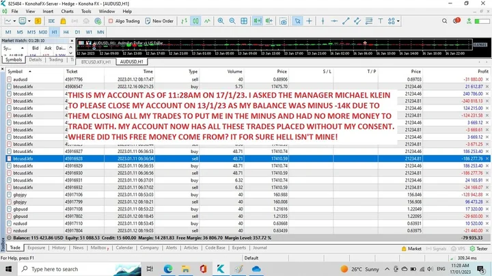Open Microsoft Edge from the taskbar

pyautogui.click(x=168, y=268)
